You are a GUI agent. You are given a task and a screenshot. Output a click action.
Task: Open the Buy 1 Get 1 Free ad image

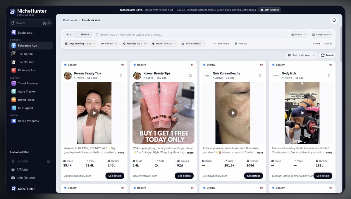[x=164, y=113]
